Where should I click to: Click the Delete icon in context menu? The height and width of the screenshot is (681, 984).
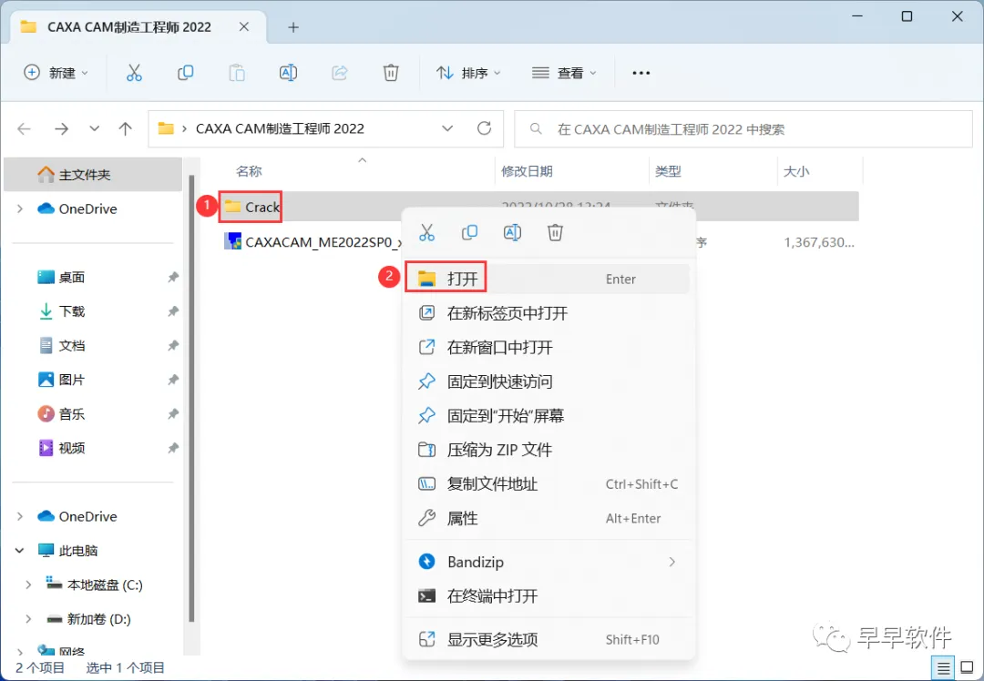tap(555, 233)
